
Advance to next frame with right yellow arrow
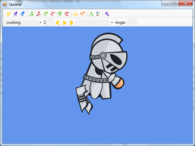pyautogui.click(x=71, y=23)
